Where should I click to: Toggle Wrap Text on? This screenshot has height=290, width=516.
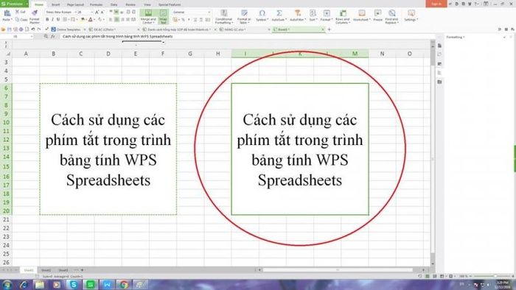[163, 16]
